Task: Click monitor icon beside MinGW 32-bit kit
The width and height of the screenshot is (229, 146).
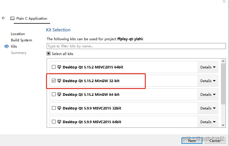Action: point(59,81)
